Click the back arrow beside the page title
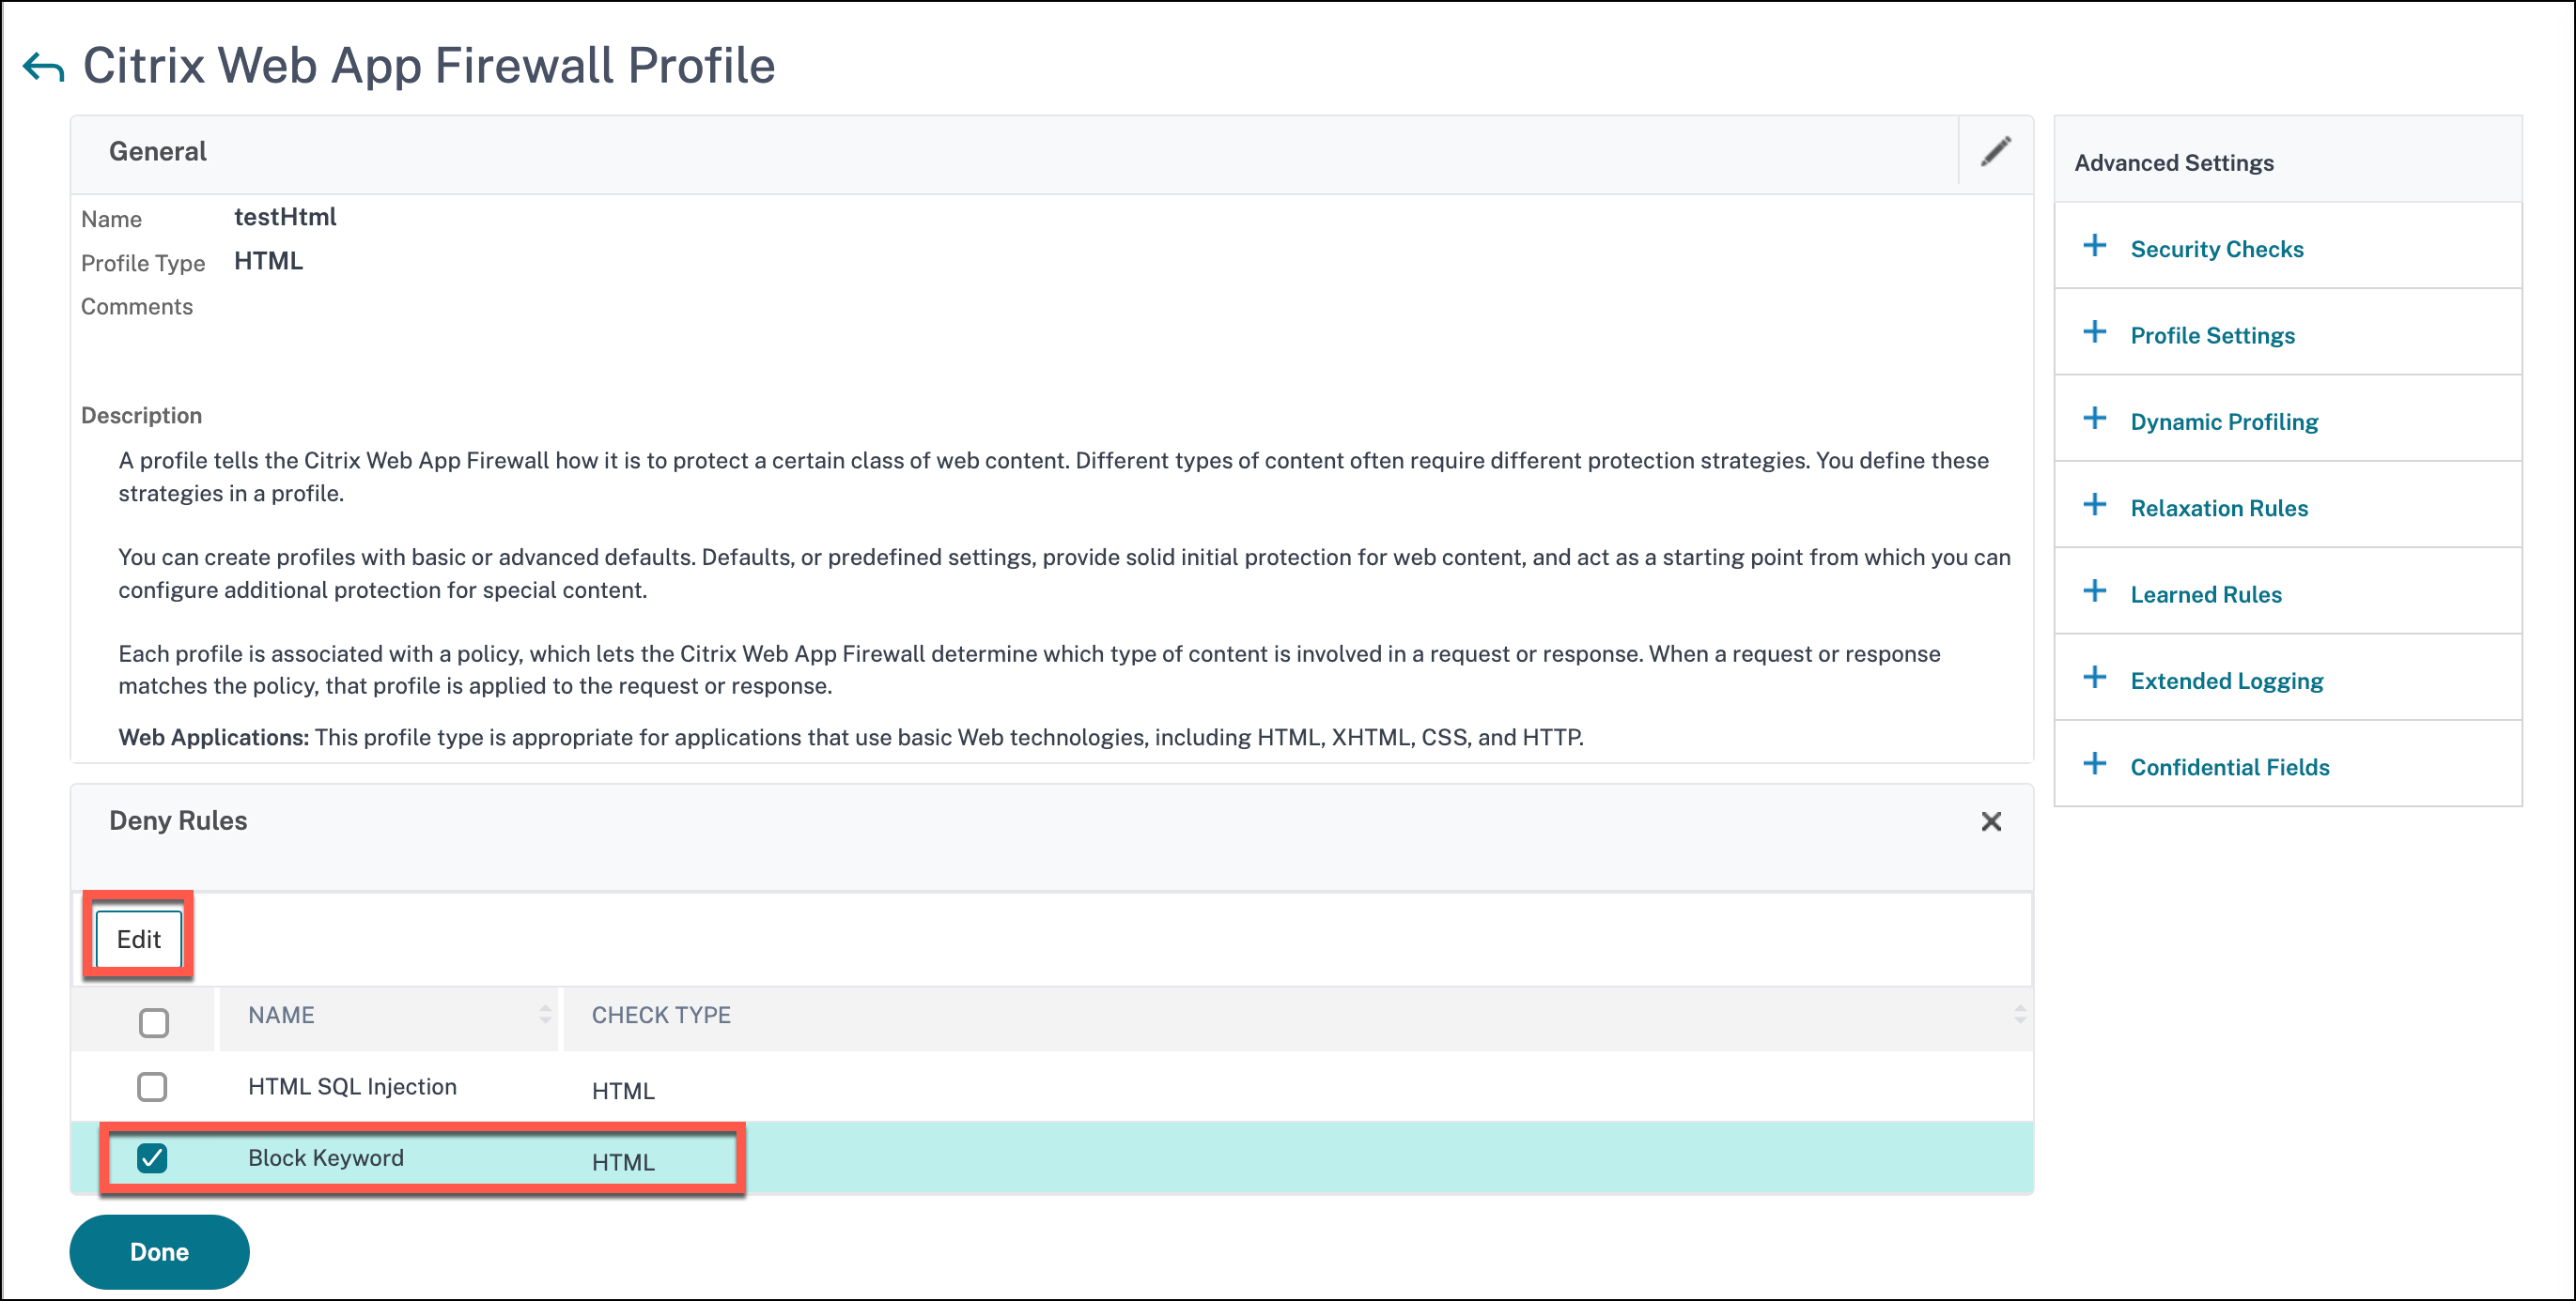This screenshot has height=1301, width=2576. point(43,68)
